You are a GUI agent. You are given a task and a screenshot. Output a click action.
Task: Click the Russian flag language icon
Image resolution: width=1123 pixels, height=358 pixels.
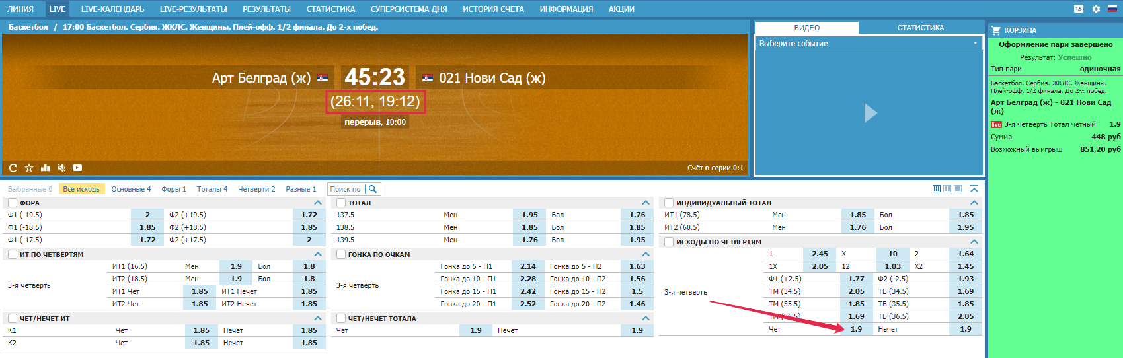[1112, 9]
